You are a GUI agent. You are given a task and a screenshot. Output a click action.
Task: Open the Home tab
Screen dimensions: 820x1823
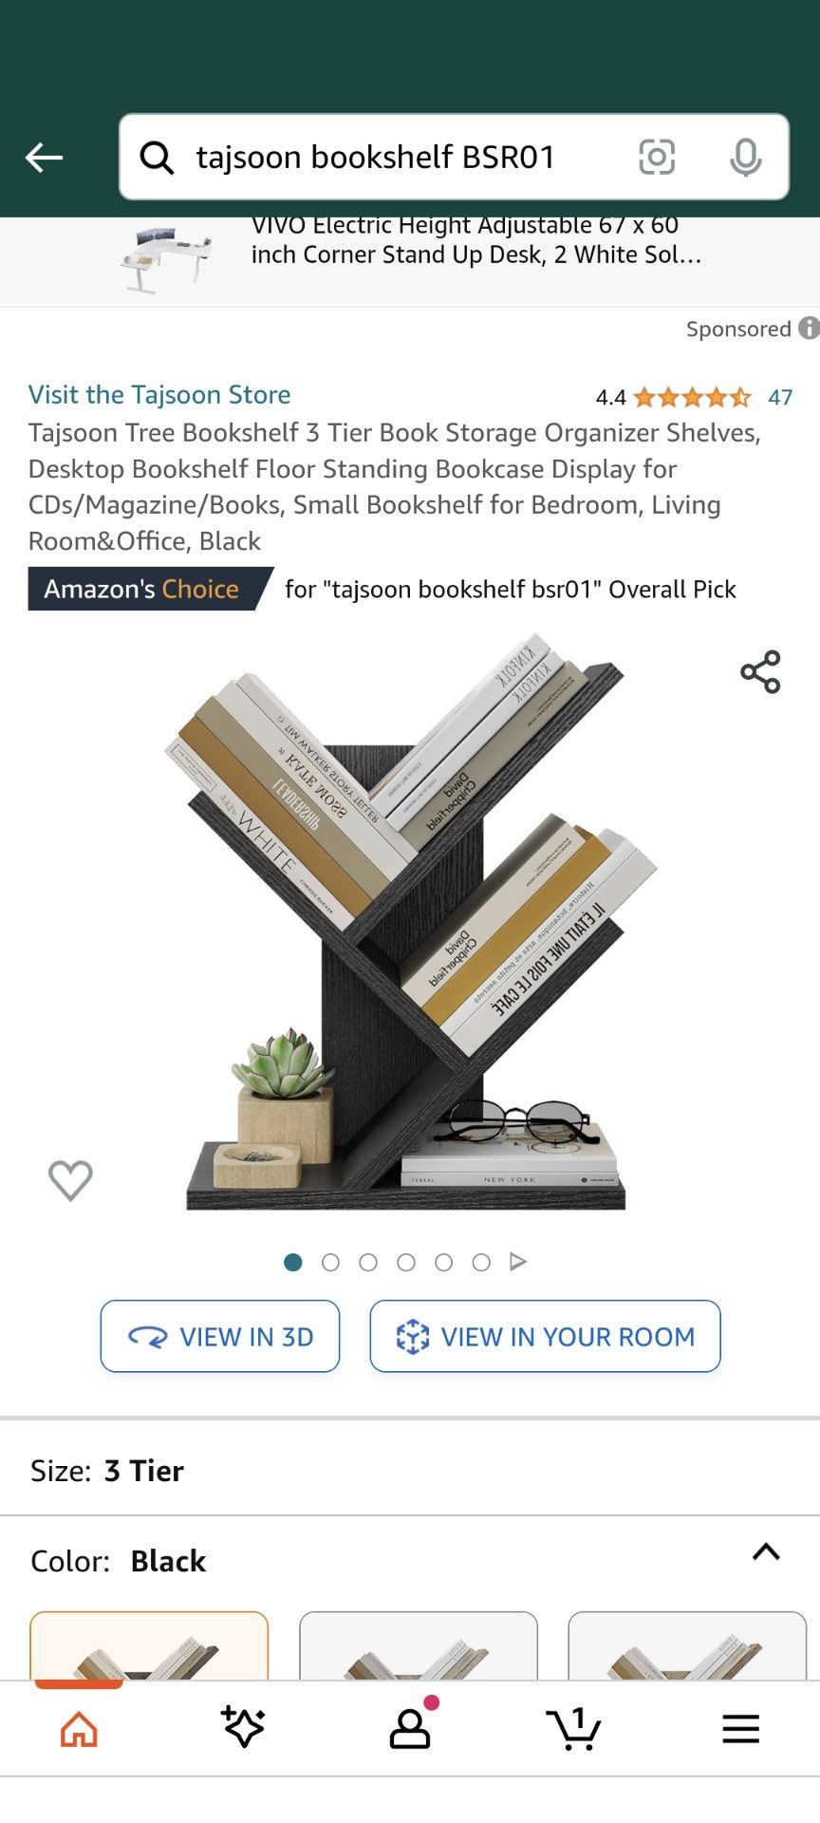tap(79, 1729)
